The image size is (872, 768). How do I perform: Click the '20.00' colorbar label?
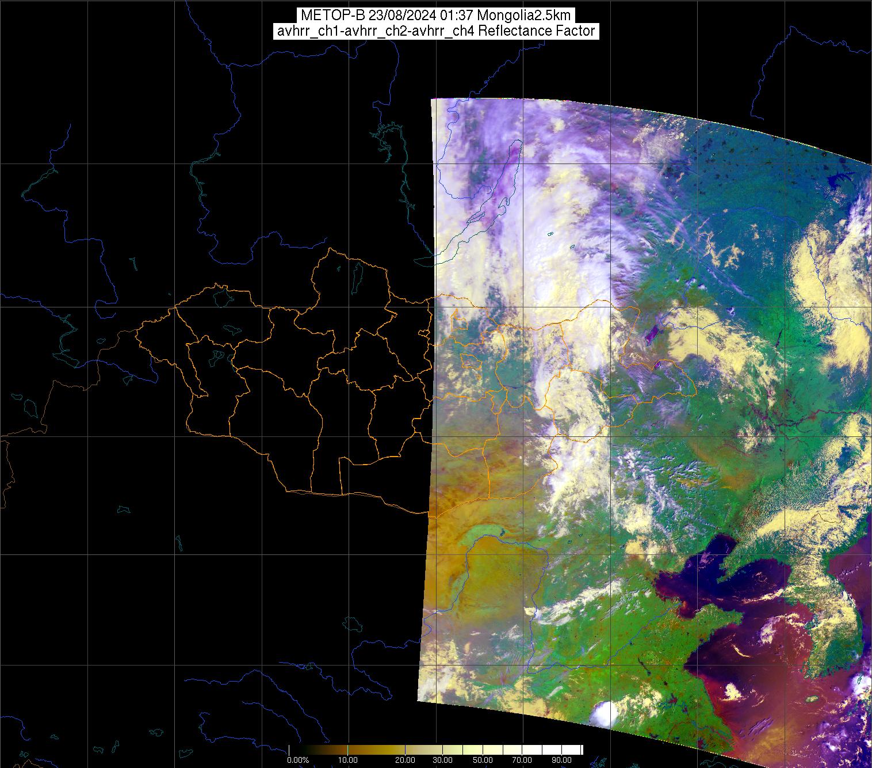coord(405,760)
